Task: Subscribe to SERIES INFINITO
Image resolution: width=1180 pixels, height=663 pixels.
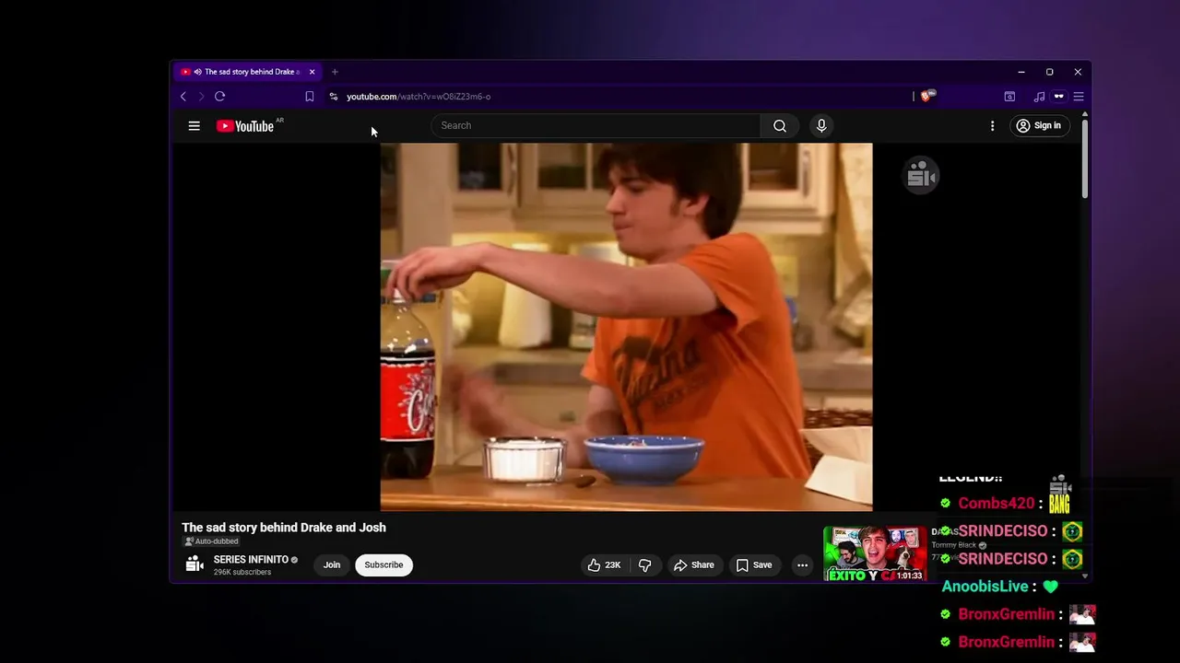Action: pos(383,565)
